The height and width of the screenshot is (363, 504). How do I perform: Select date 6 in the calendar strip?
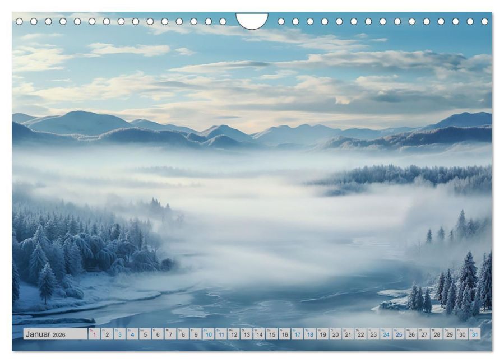pyautogui.click(x=158, y=334)
